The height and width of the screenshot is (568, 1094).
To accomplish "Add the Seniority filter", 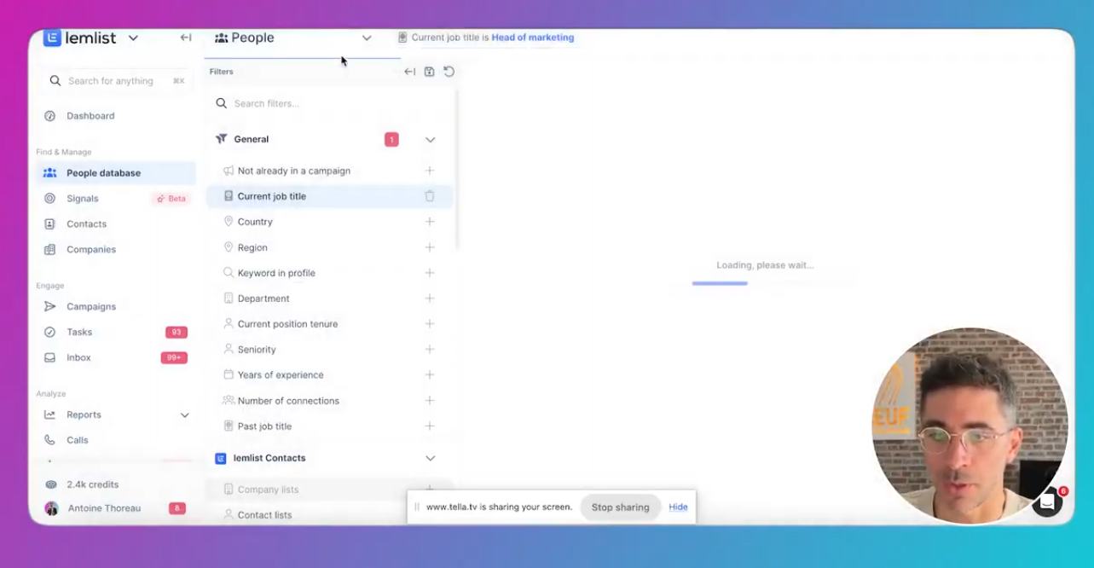I will [x=430, y=350].
